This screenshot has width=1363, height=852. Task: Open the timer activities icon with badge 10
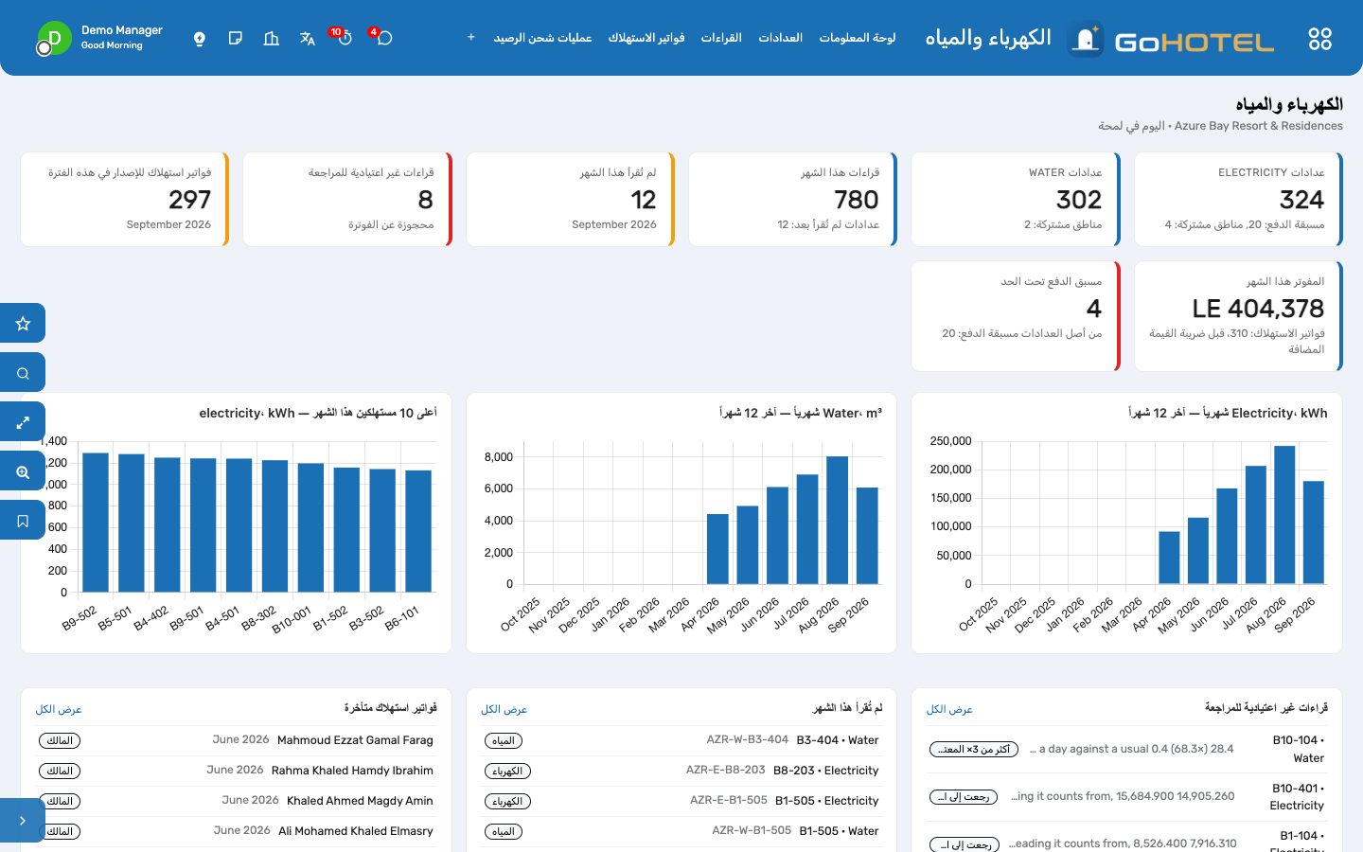[344, 38]
